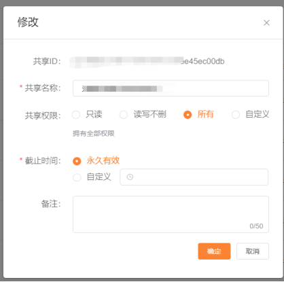Screen dimensions: 284x282
Task: Open the custom deadline date-time picker field
Action: (194, 177)
